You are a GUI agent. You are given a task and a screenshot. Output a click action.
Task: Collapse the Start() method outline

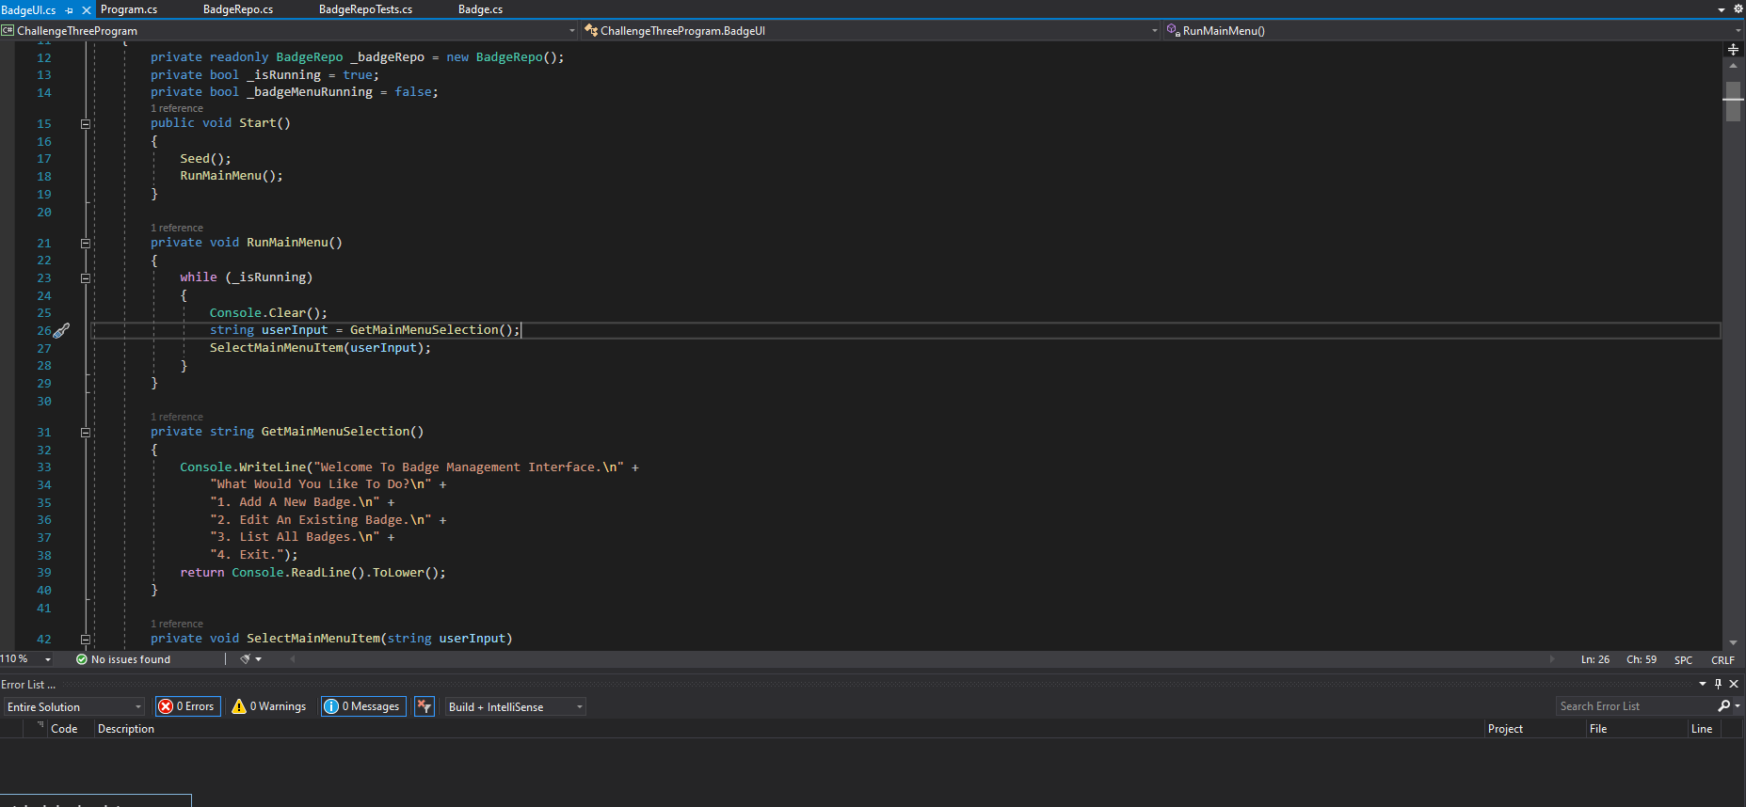[86, 123]
